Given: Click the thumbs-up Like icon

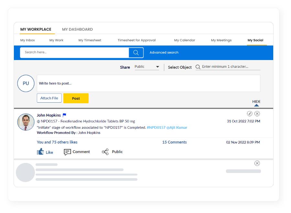Looking at the screenshot, I should point(40,152).
